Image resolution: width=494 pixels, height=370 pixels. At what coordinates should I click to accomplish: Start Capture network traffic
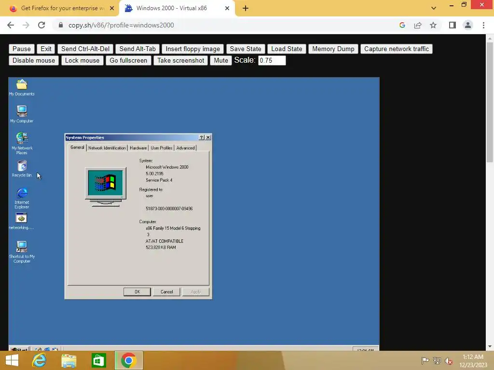(x=397, y=49)
